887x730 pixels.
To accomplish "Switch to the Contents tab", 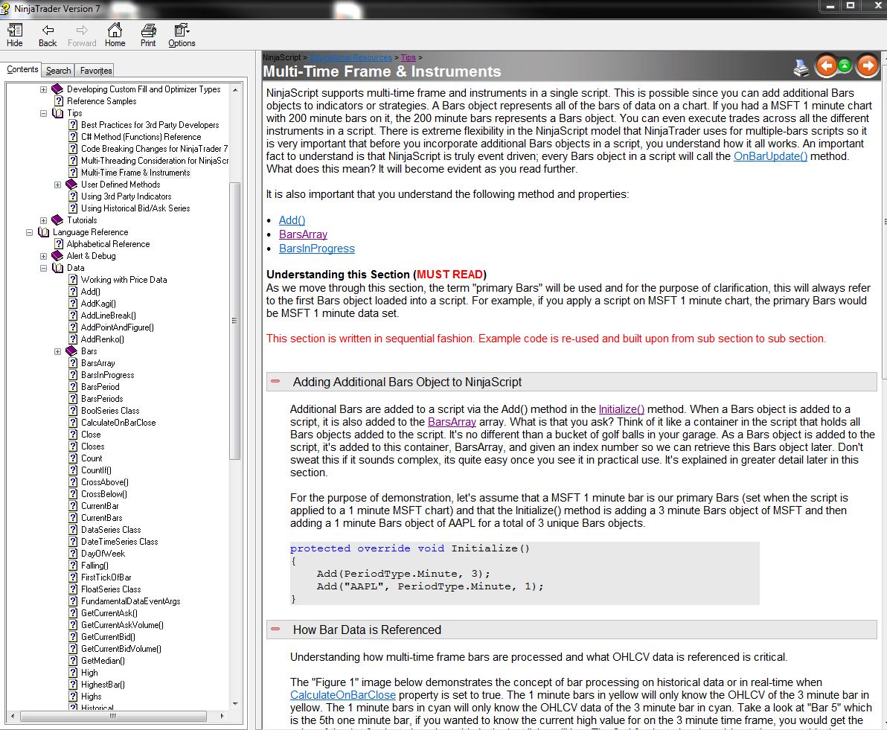I will [22, 69].
